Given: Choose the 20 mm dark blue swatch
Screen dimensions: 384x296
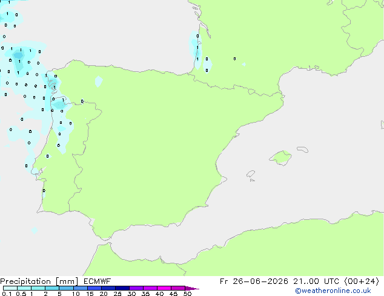Looking at the screenshot, I should 108,288.
